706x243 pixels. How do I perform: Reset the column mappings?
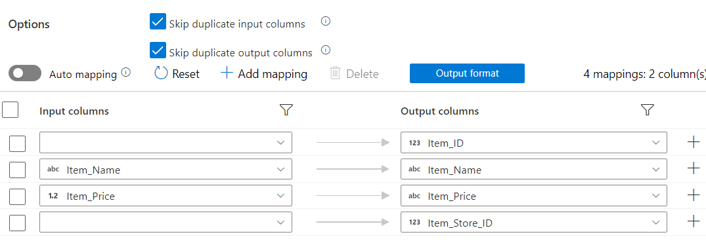coord(177,73)
